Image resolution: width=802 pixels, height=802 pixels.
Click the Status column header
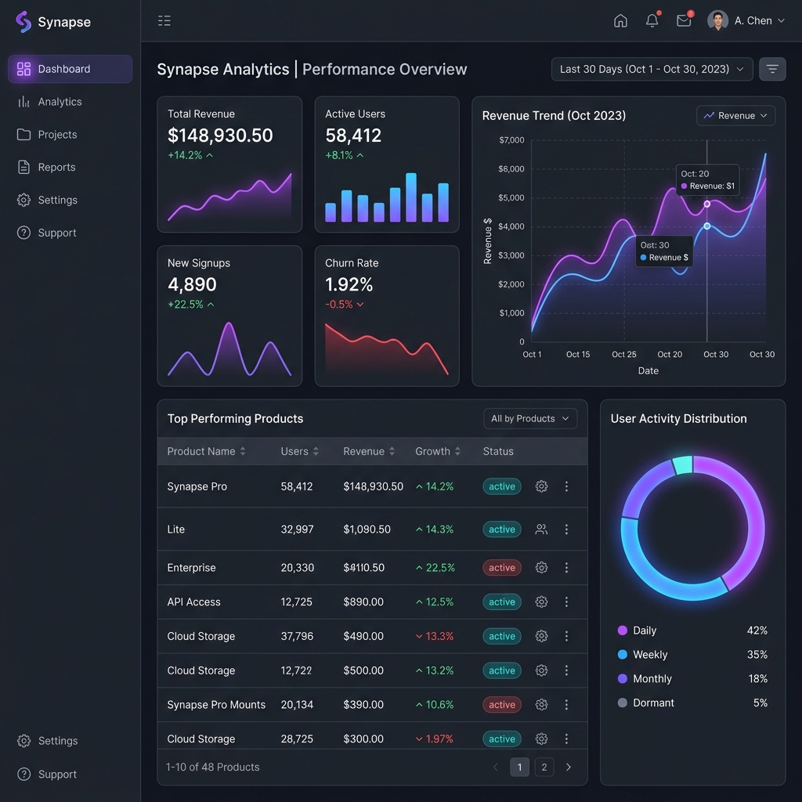coord(498,451)
